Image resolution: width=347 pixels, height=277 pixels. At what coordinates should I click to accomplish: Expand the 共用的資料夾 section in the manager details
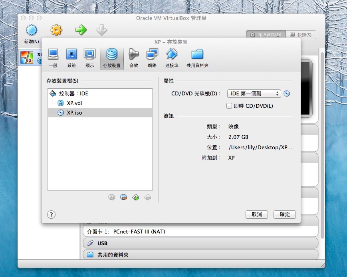tap(200, 255)
